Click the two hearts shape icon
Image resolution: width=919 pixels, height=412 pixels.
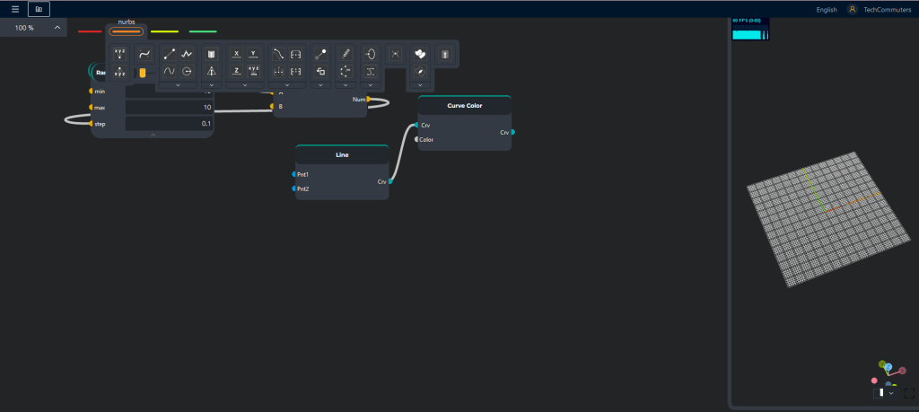(420, 55)
